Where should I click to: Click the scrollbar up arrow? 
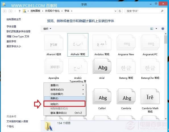[166, 34]
